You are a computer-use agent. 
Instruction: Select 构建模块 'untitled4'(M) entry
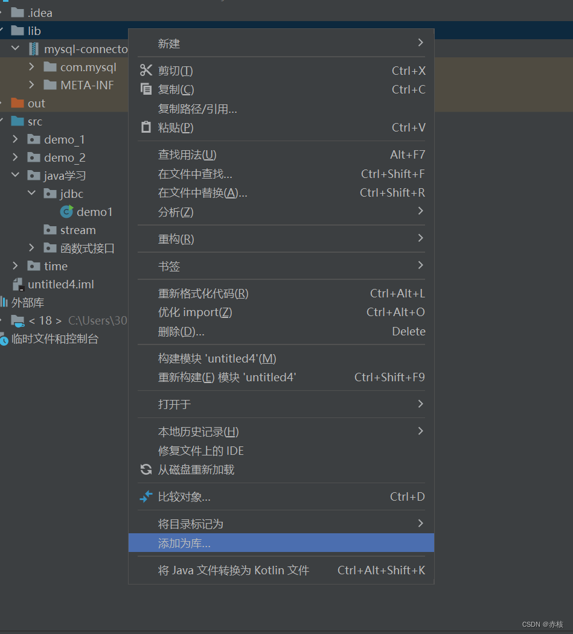pos(281,358)
